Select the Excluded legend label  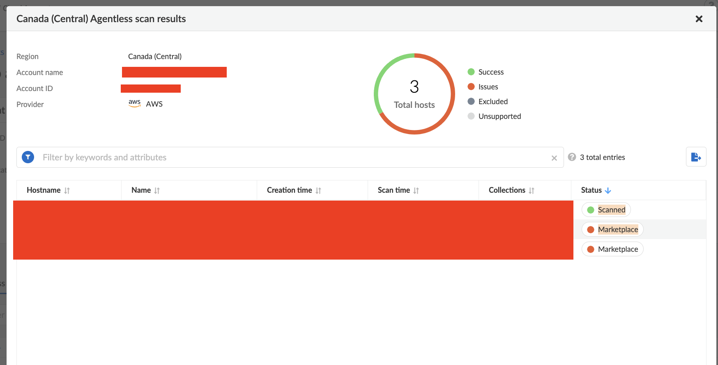(493, 102)
